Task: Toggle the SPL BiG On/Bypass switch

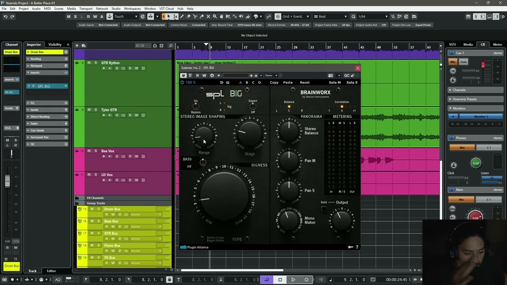Action: coord(196,106)
